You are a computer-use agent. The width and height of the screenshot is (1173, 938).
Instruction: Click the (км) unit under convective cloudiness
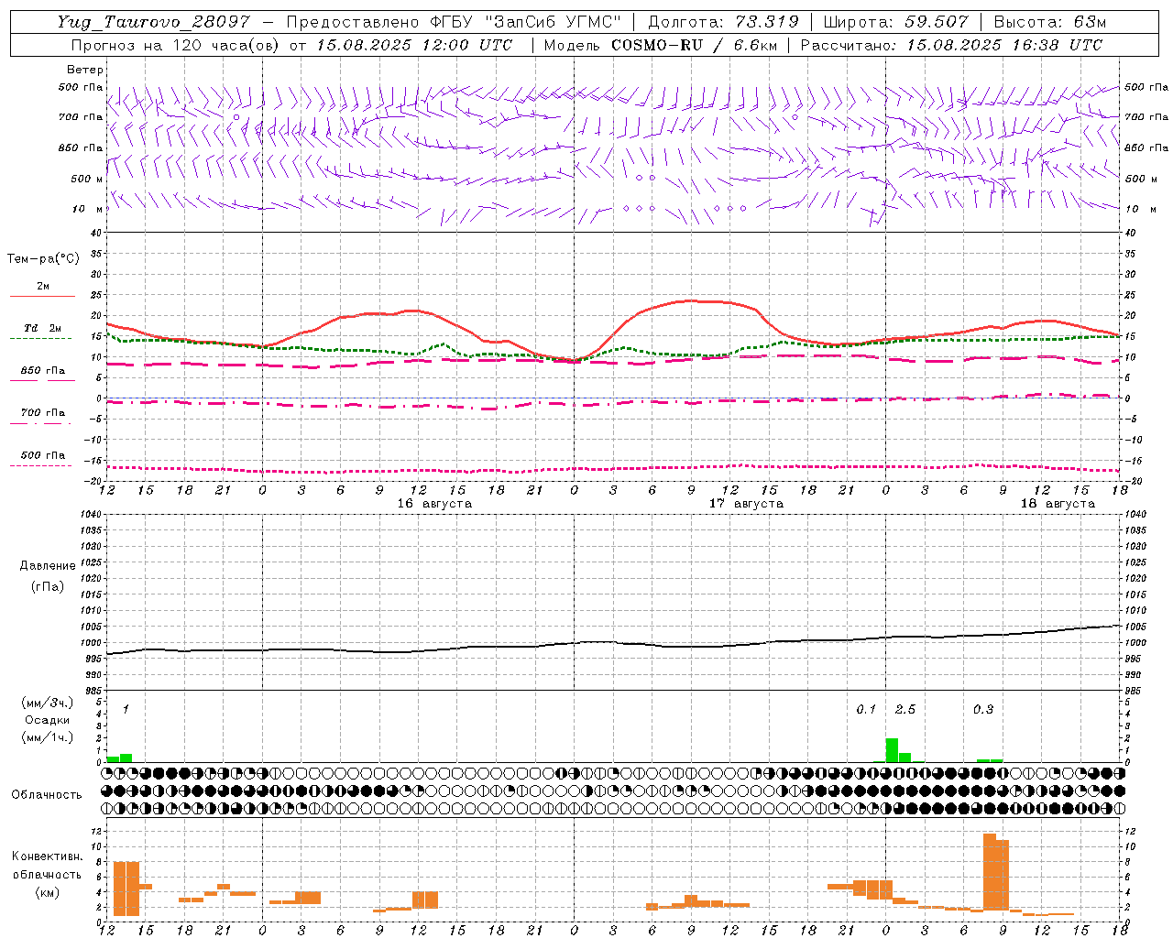click(x=47, y=892)
